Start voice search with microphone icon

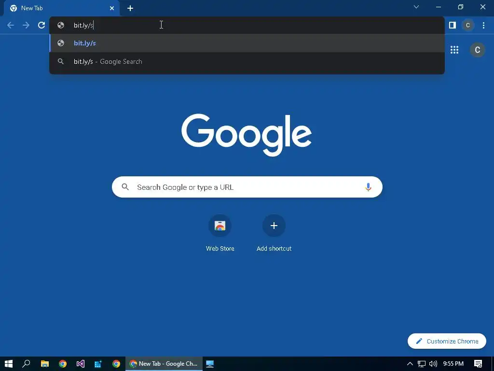click(x=368, y=187)
